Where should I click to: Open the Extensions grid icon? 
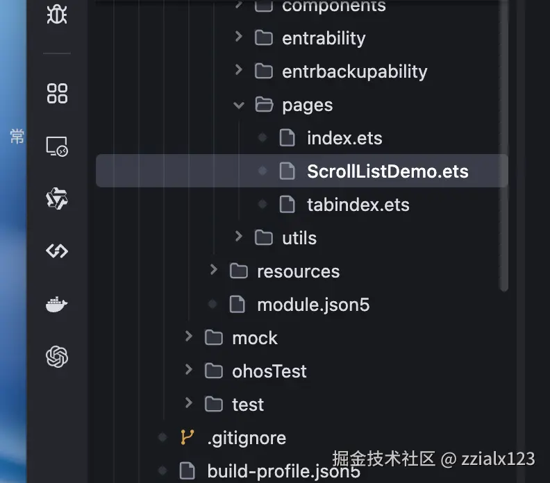click(57, 93)
